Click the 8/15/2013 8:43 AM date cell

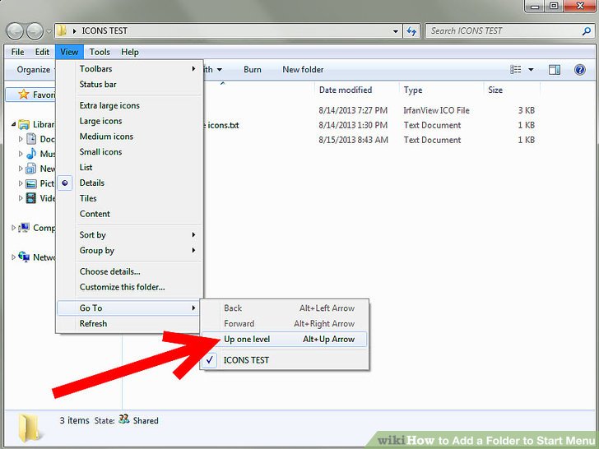[353, 140]
